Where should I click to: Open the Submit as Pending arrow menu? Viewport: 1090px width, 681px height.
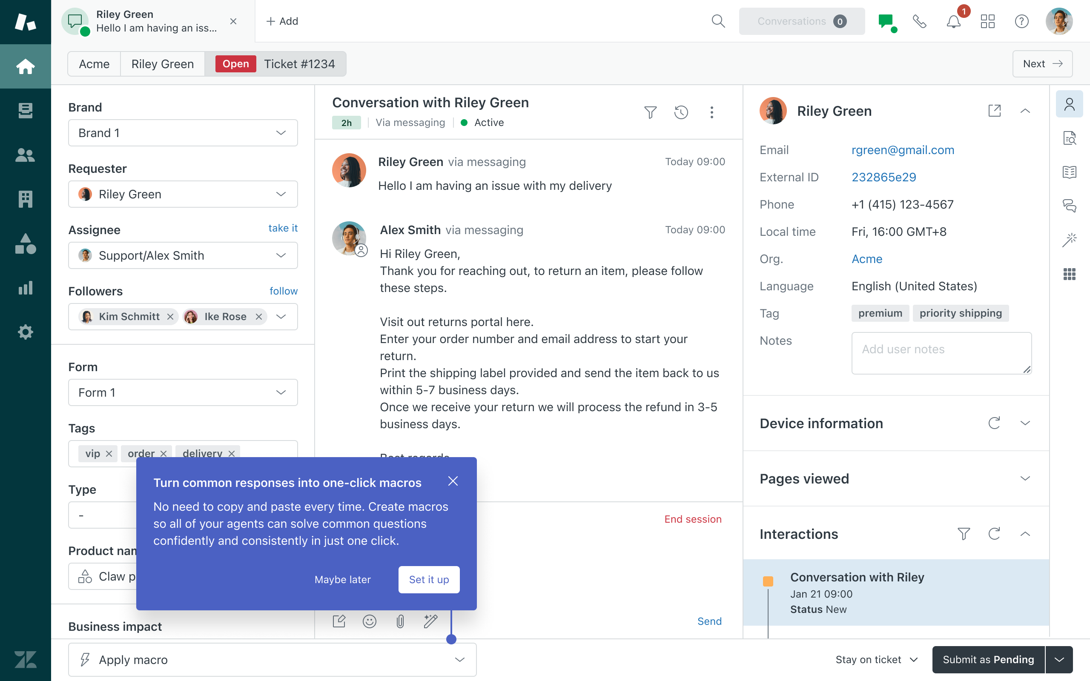[x=1059, y=659]
